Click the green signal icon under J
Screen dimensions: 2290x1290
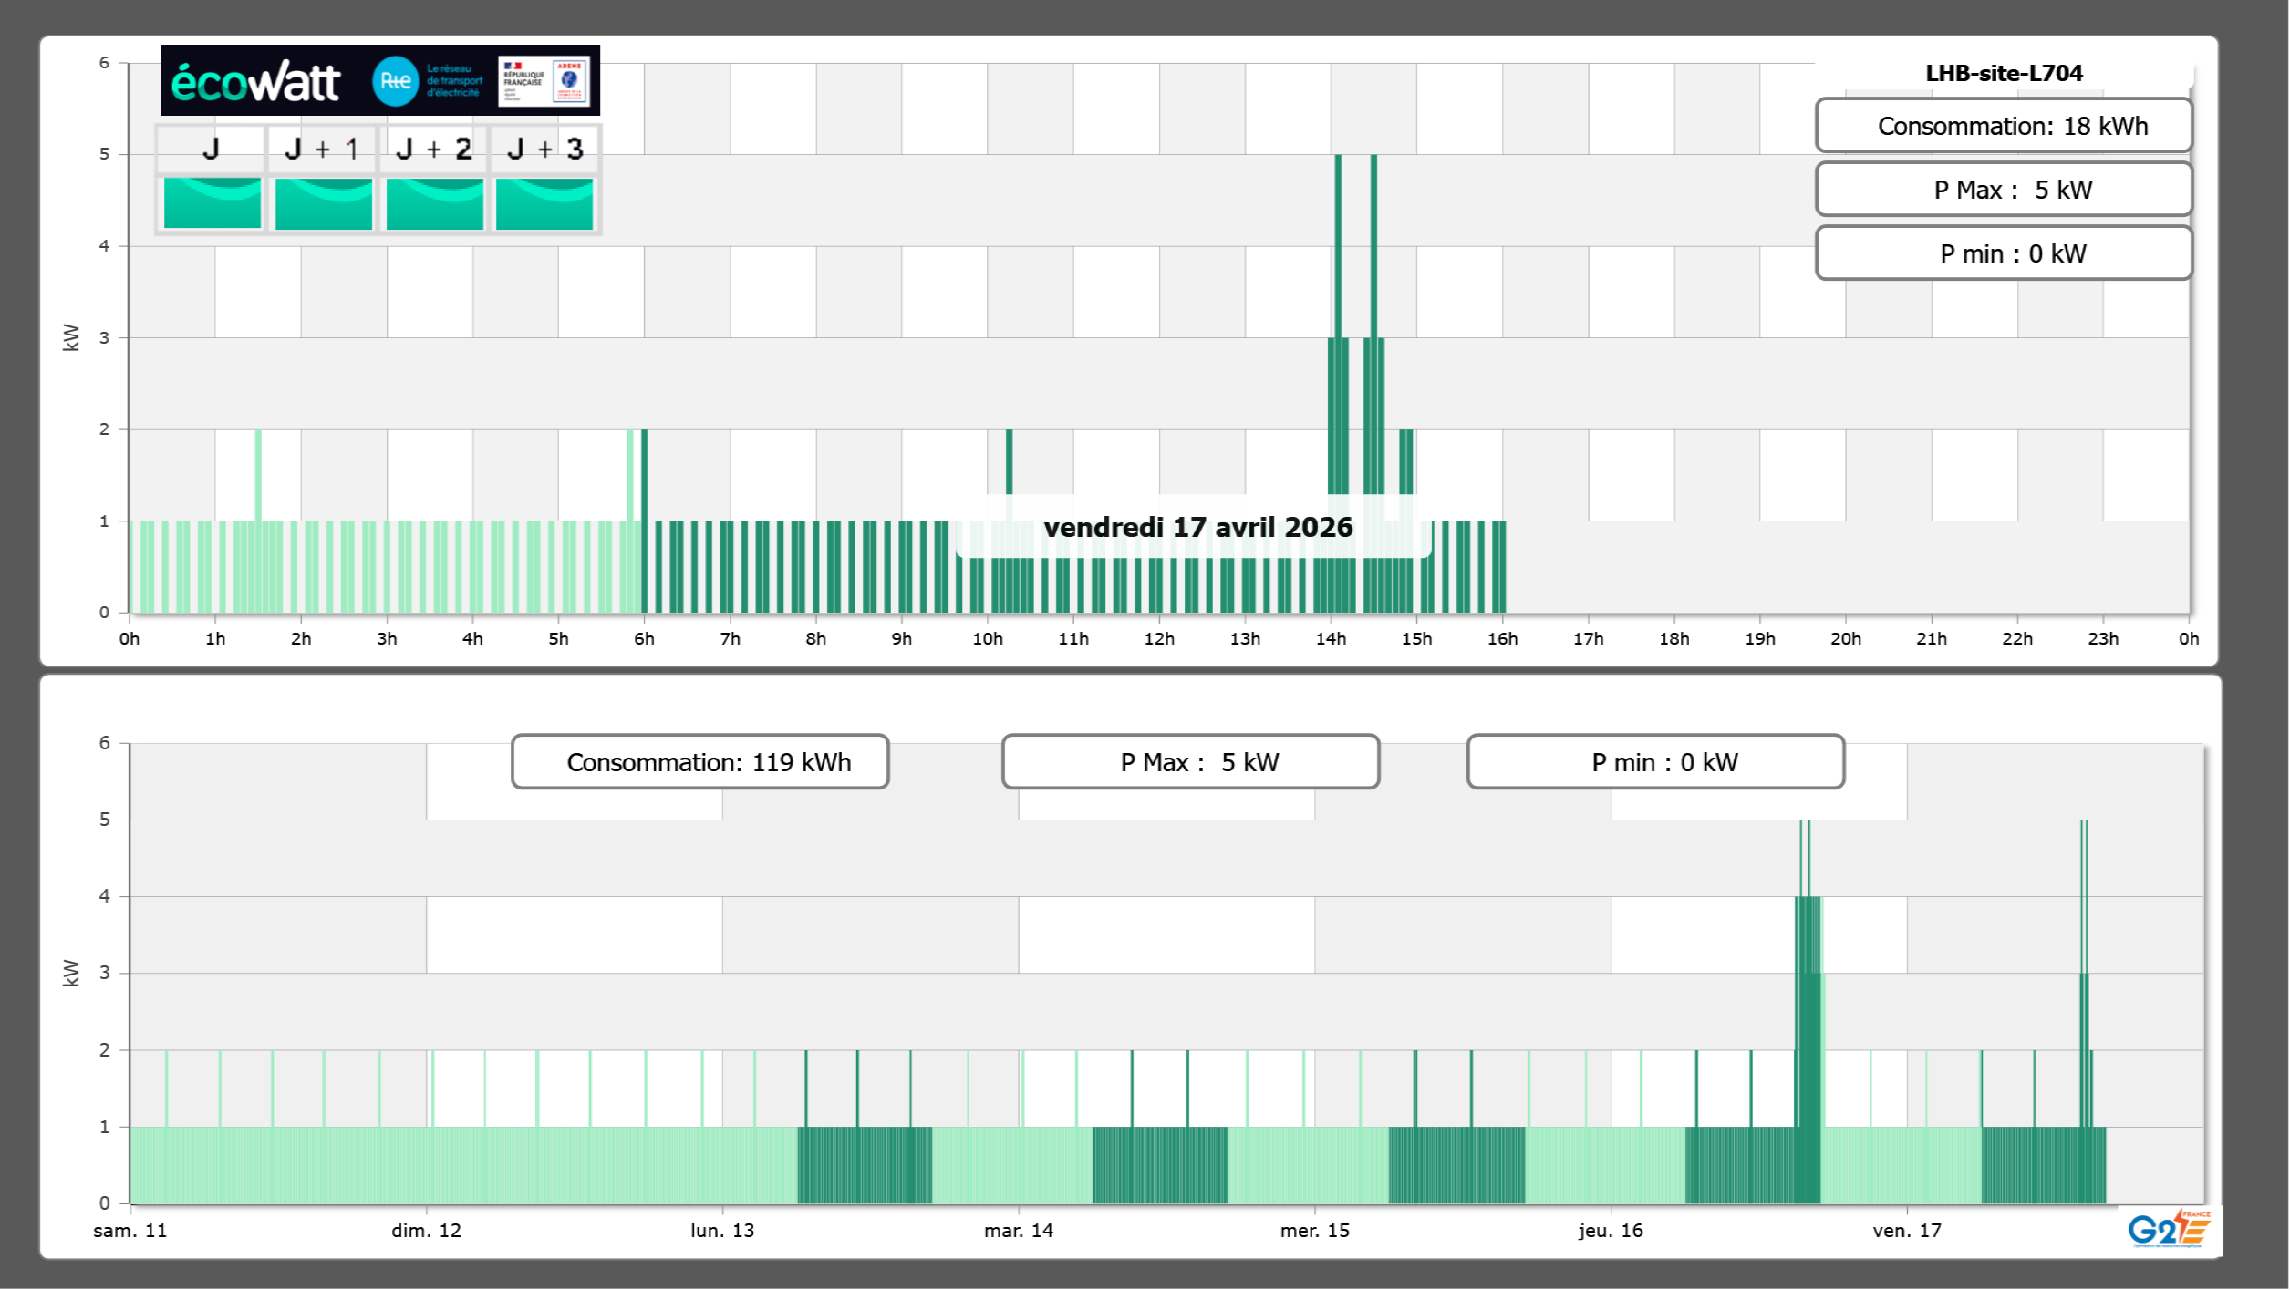212,202
